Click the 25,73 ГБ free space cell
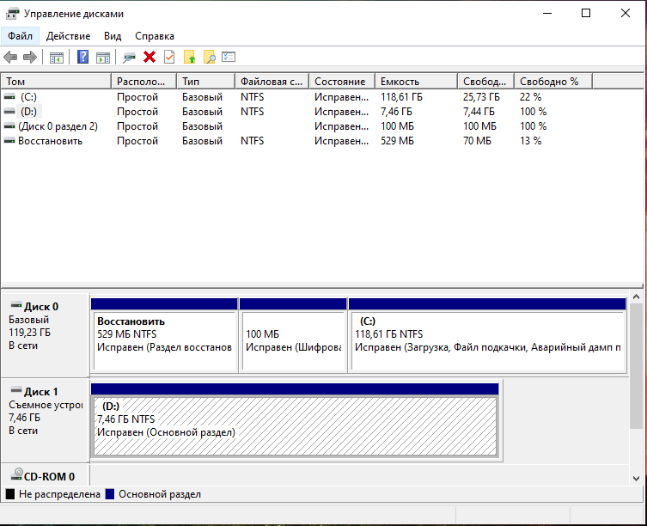Viewport: 647px width, 526px height. pos(481,97)
